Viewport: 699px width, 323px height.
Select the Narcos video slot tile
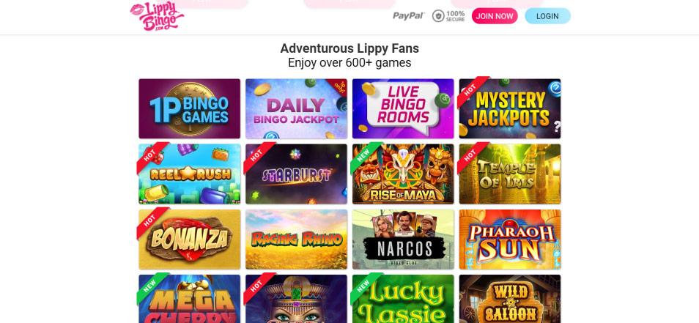403,240
